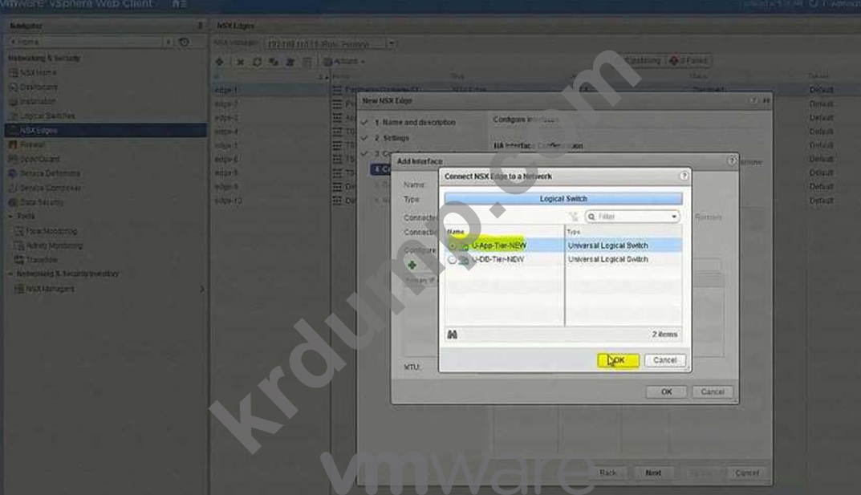Screen dimensions: 861x495
Task: Click the Service Definitions icon in the Navigator
Action: pos(13,173)
